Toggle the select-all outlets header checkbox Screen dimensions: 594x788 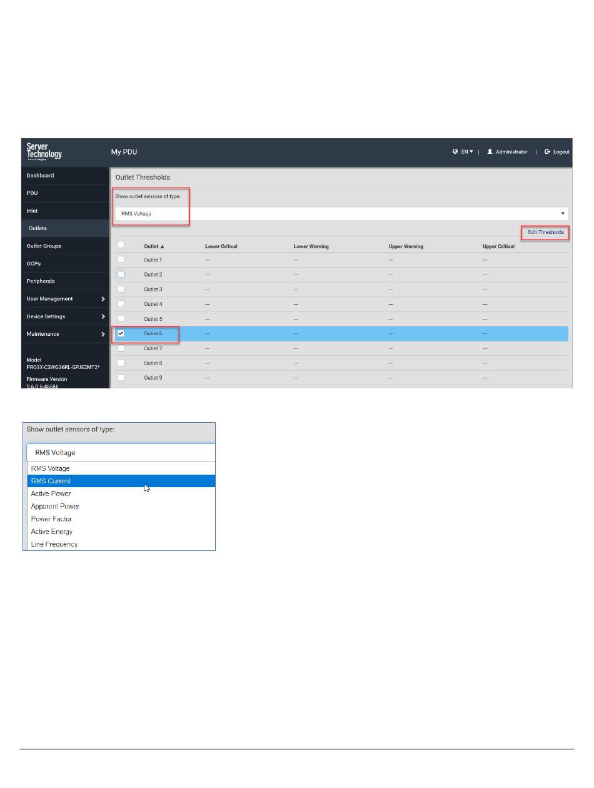coord(121,245)
